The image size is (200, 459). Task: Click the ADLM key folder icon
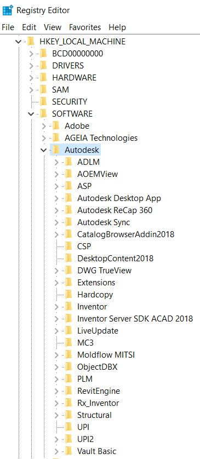[68, 162]
